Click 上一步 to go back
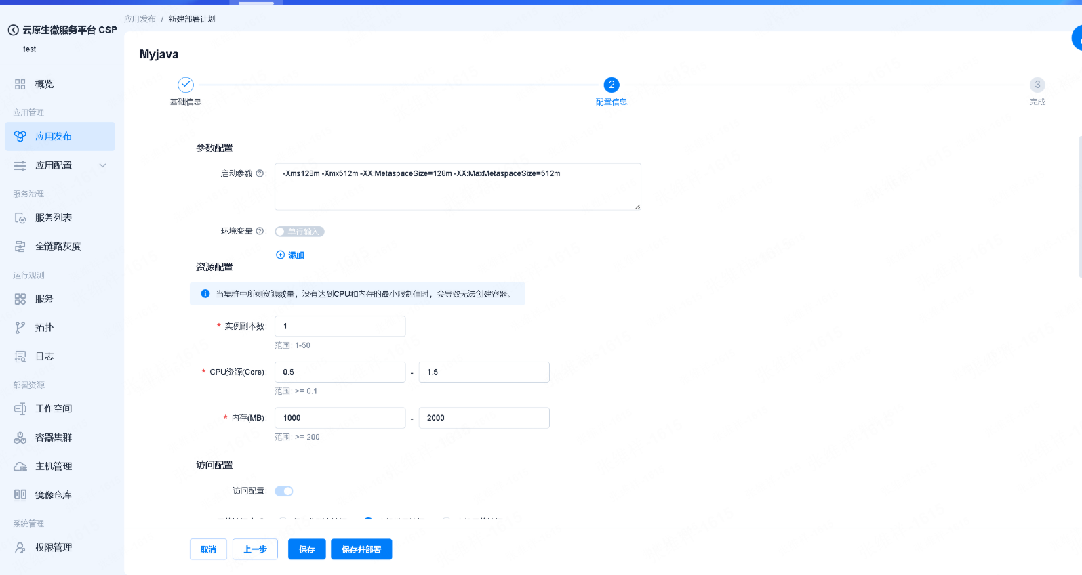The image size is (1082, 575). point(255,549)
